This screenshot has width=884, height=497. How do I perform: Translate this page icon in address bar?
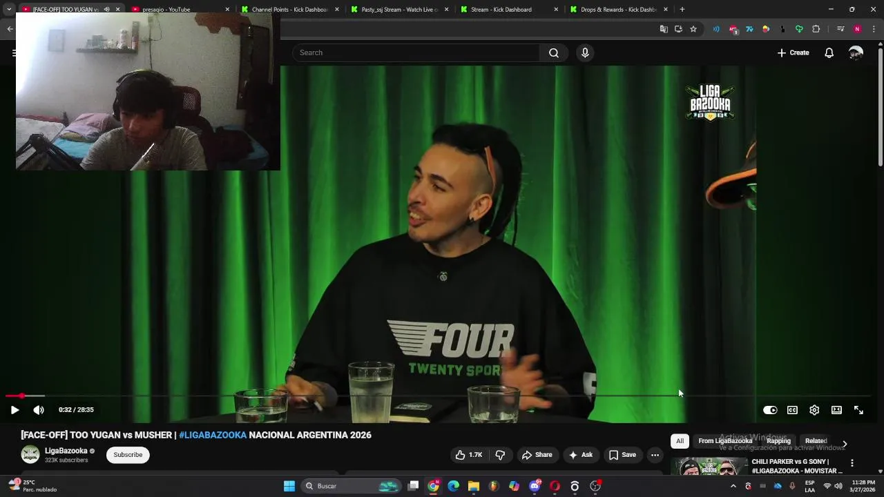click(x=664, y=29)
